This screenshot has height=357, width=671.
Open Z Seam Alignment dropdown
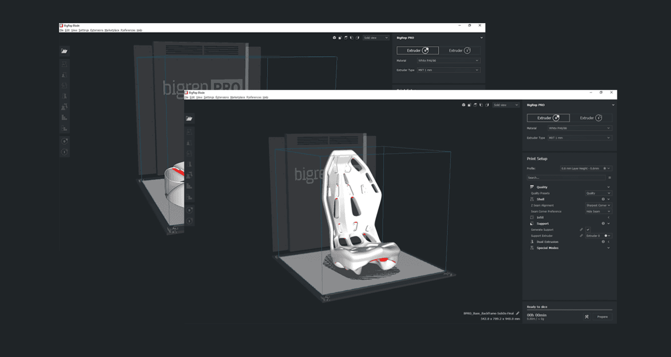point(599,205)
